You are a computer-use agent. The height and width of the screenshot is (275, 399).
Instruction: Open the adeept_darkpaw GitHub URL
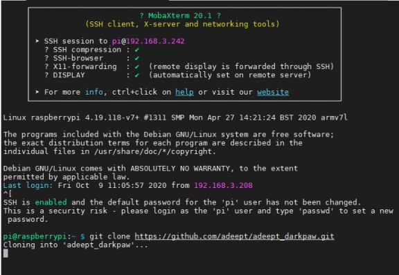pos(234,236)
